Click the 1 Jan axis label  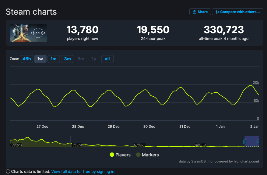220,127
